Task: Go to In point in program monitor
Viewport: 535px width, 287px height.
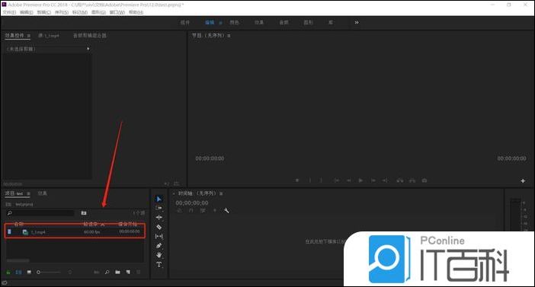Action: coord(337,180)
